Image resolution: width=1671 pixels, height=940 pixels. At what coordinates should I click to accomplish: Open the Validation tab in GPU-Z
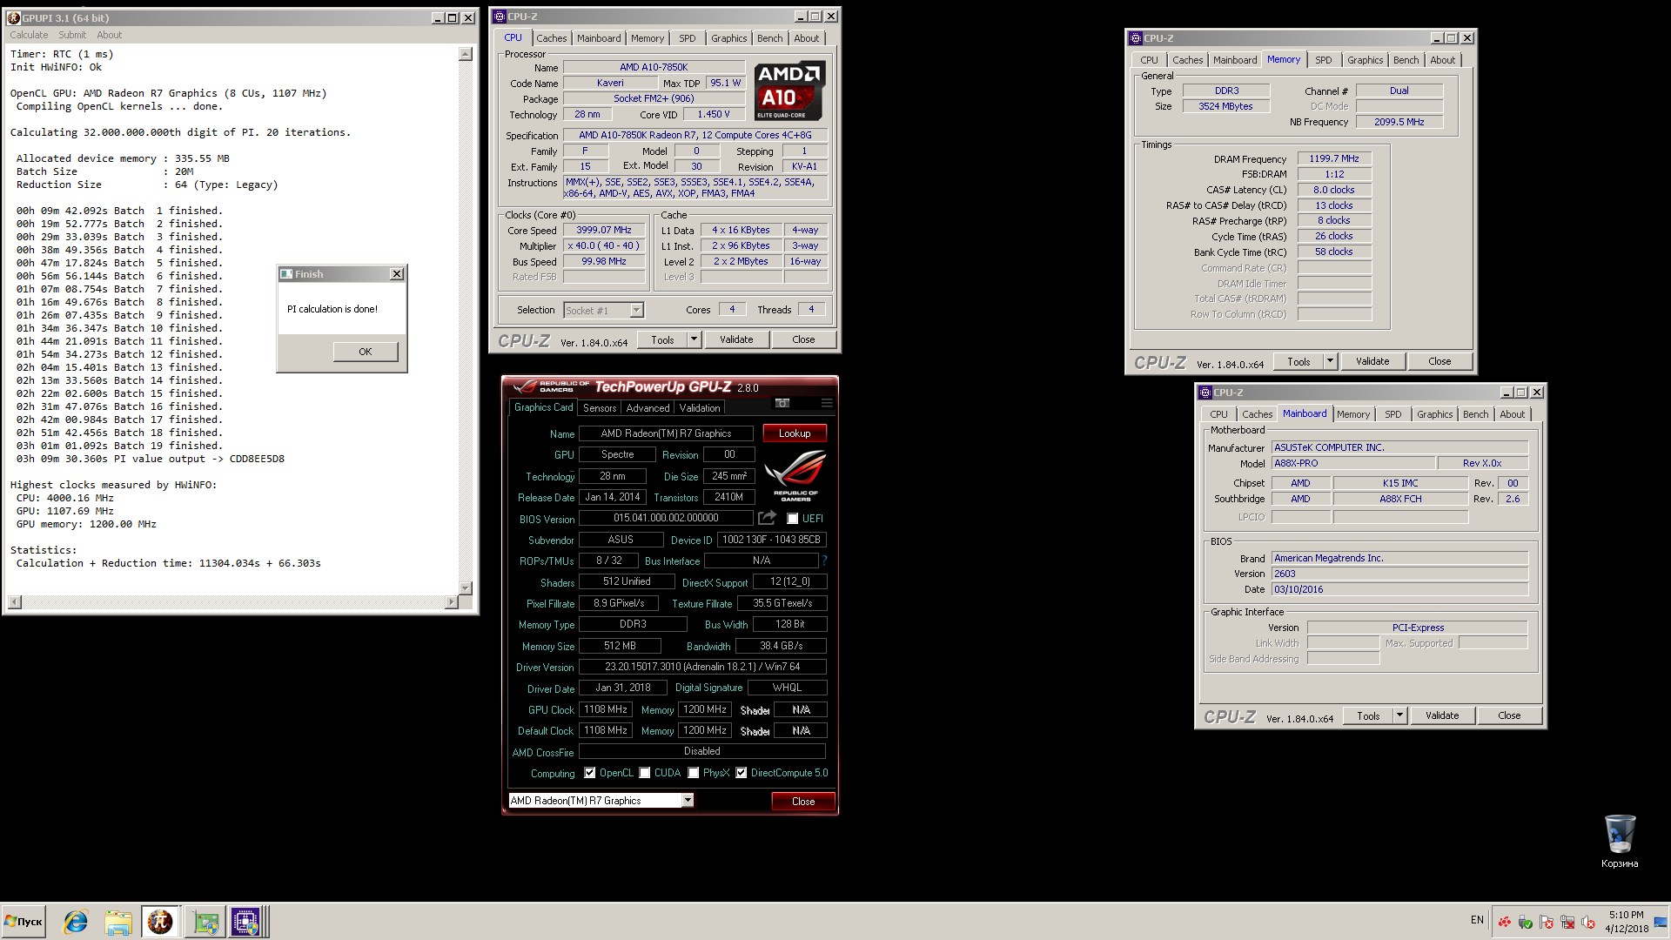(x=700, y=408)
